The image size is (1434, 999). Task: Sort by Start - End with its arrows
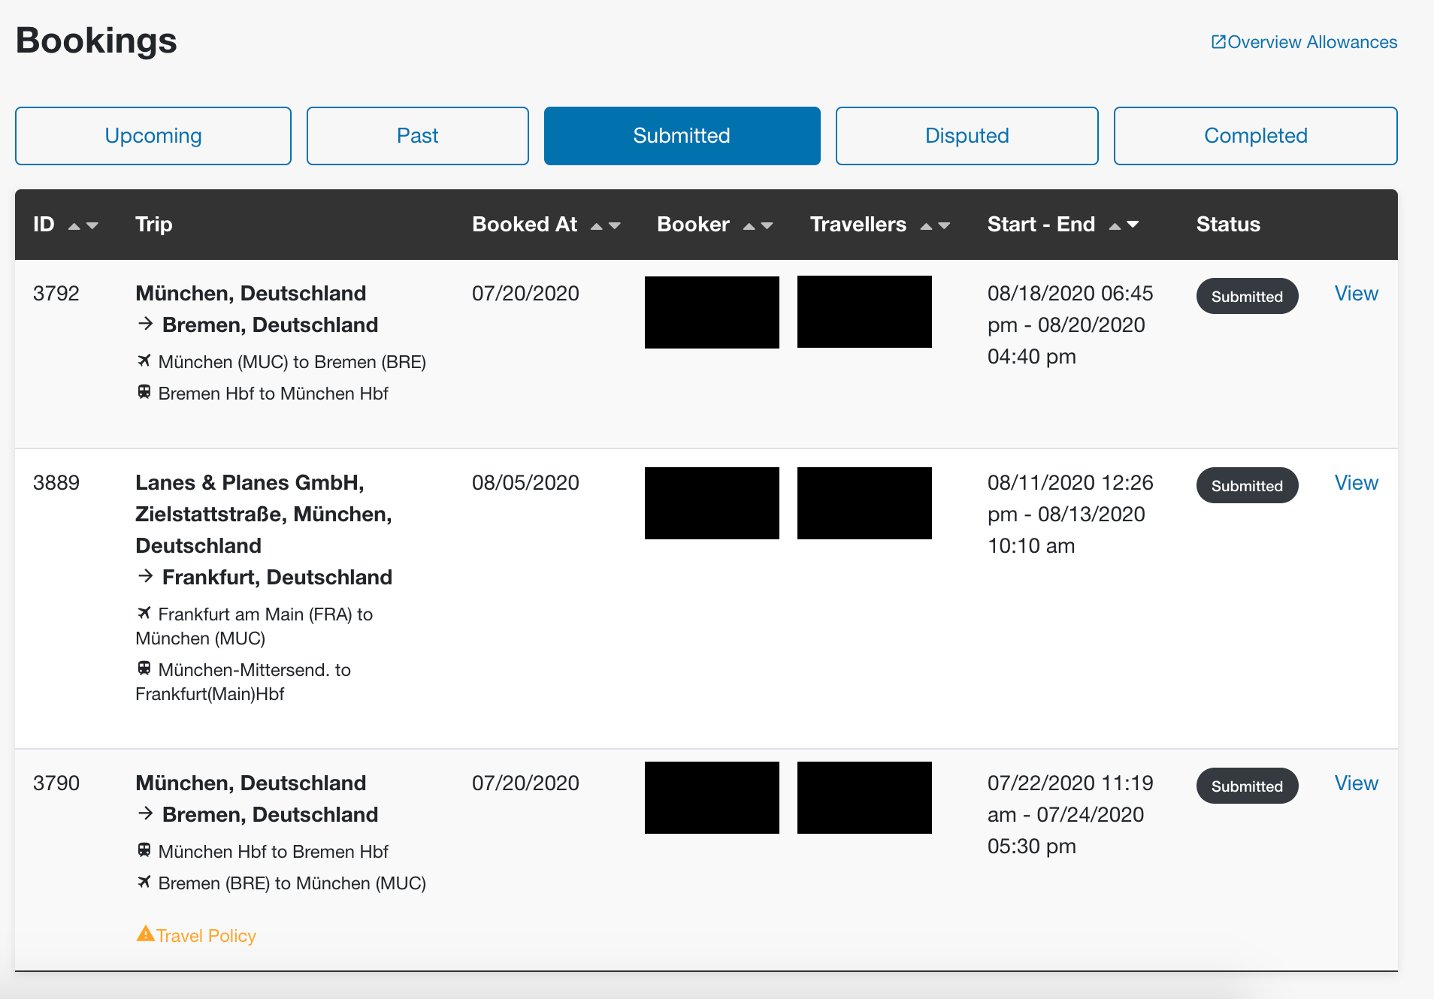point(1124,225)
